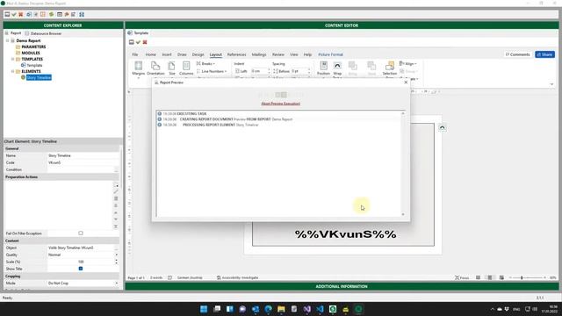This screenshot has height=316, width=562.
Task: Open File Explorer from the taskbar
Action: [x=281, y=309]
